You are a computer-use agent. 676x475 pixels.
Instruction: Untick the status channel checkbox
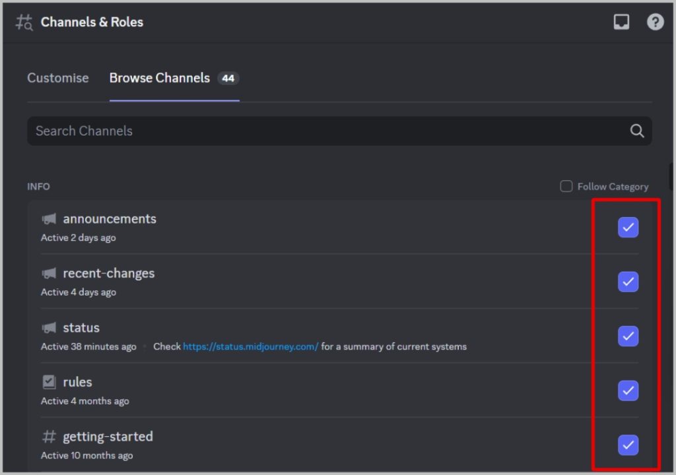(x=628, y=336)
